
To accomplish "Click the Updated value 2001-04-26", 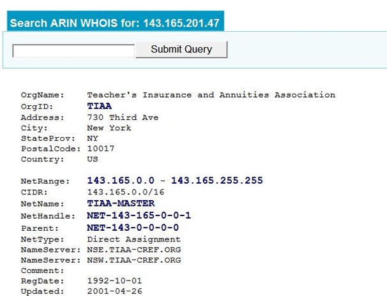I will (114, 291).
